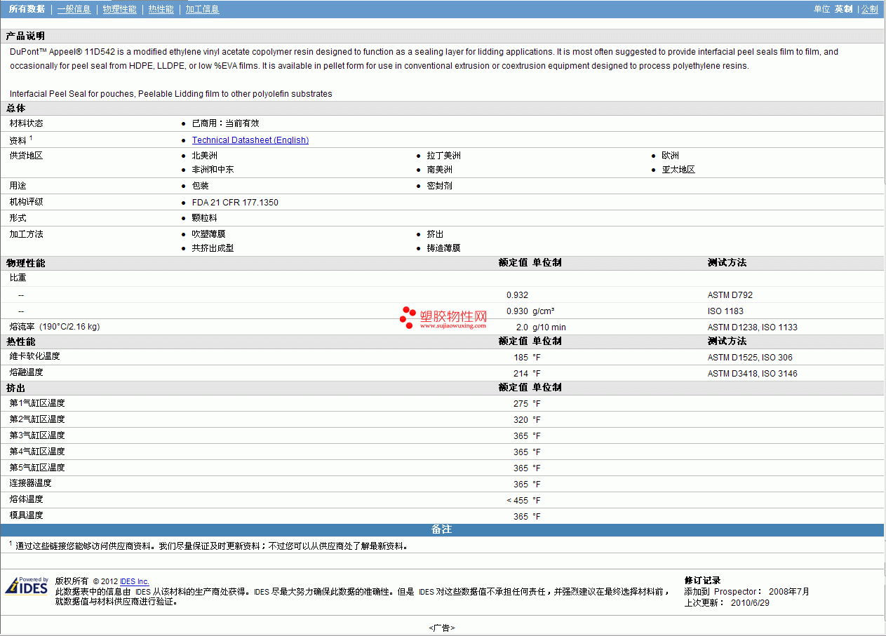
Task: Switch to the 所有数据 tab
Action: pyautogui.click(x=27, y=9)
